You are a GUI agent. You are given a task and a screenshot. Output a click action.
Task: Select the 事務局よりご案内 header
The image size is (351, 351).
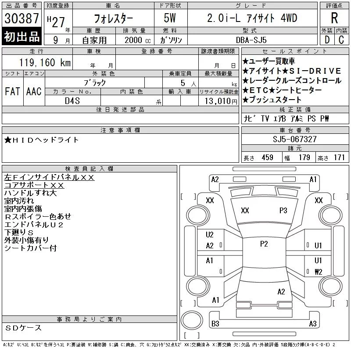tap(89, 319)
